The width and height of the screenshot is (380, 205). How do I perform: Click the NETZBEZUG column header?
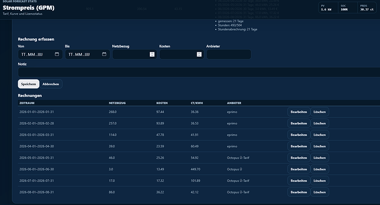tap(117, 103)
